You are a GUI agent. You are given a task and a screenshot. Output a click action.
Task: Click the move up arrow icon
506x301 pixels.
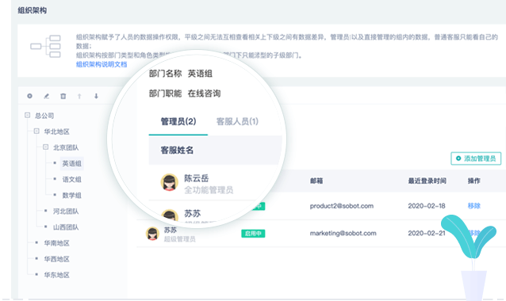[x=79, y=96]
